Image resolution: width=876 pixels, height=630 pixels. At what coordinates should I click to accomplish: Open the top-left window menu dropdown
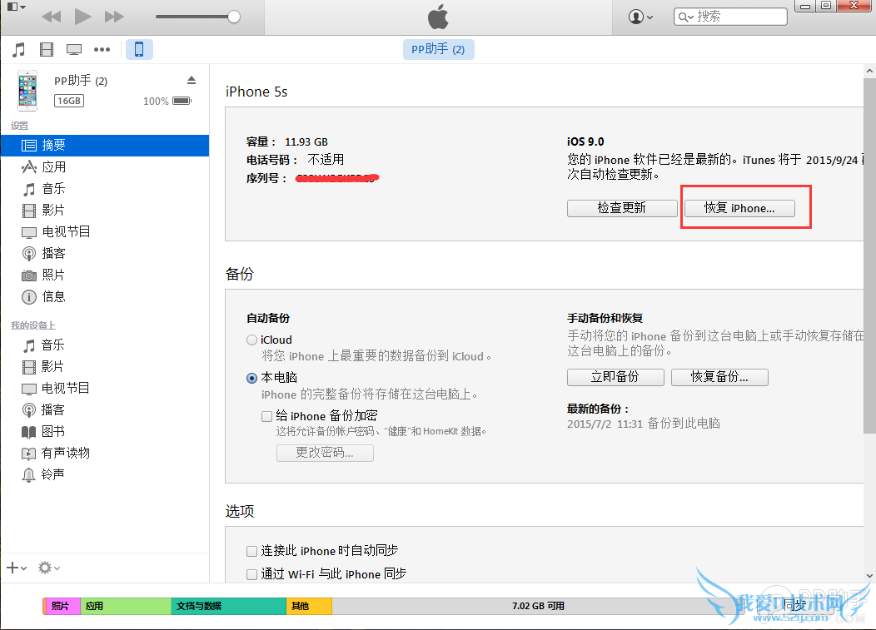click(16, 7)
